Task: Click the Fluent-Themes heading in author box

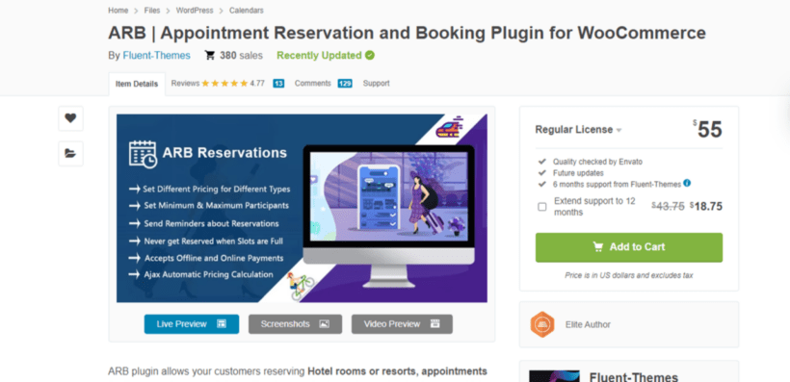Action: [x=634, y=377]
